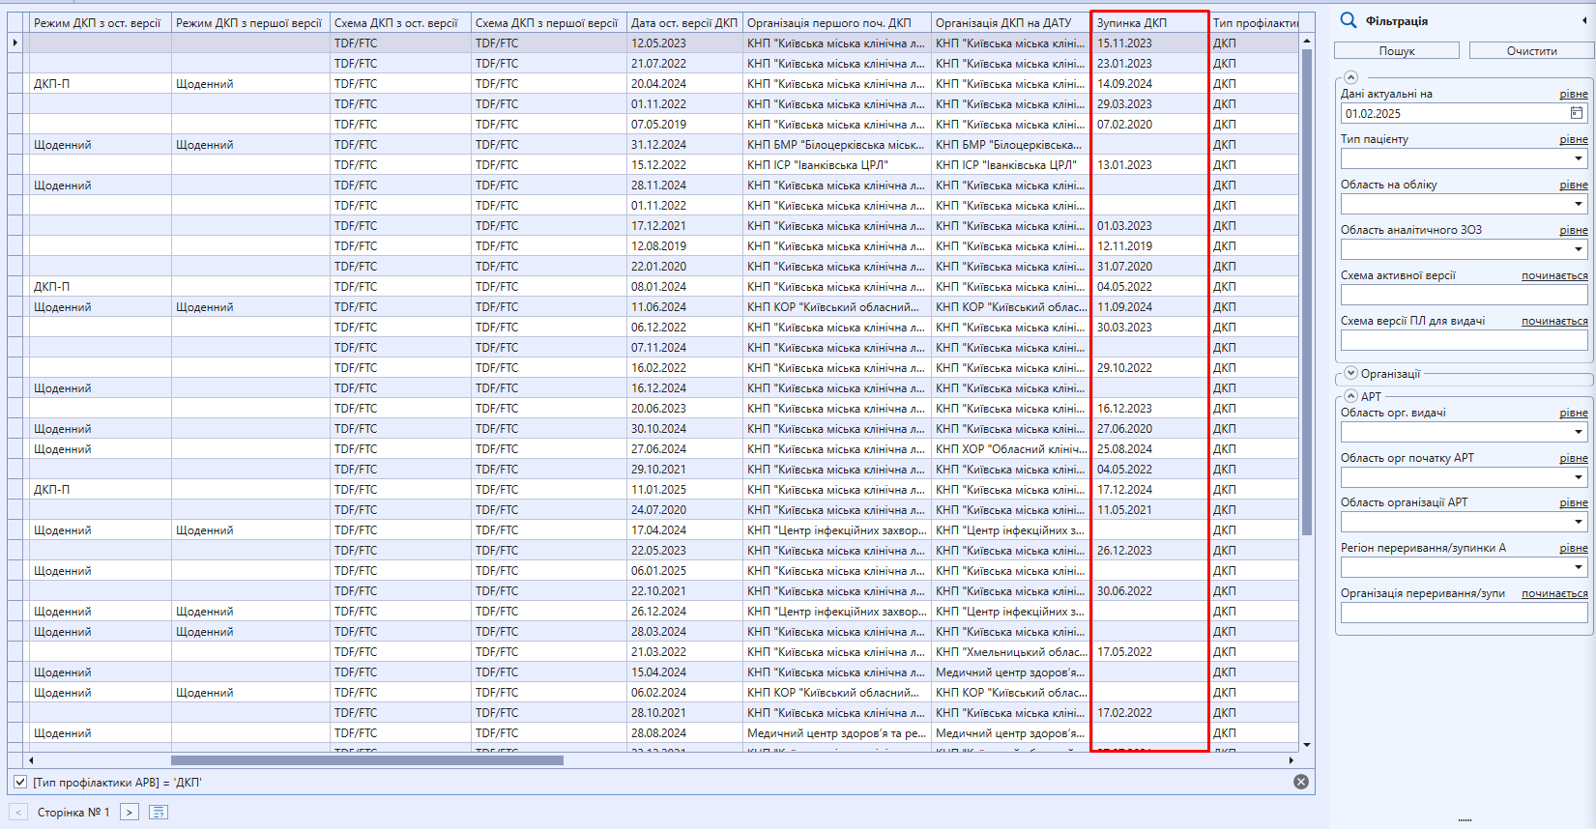Select the cell with date 12.05.2023
The width and height of the screenshot is (1596, 829).
(684, 43)
